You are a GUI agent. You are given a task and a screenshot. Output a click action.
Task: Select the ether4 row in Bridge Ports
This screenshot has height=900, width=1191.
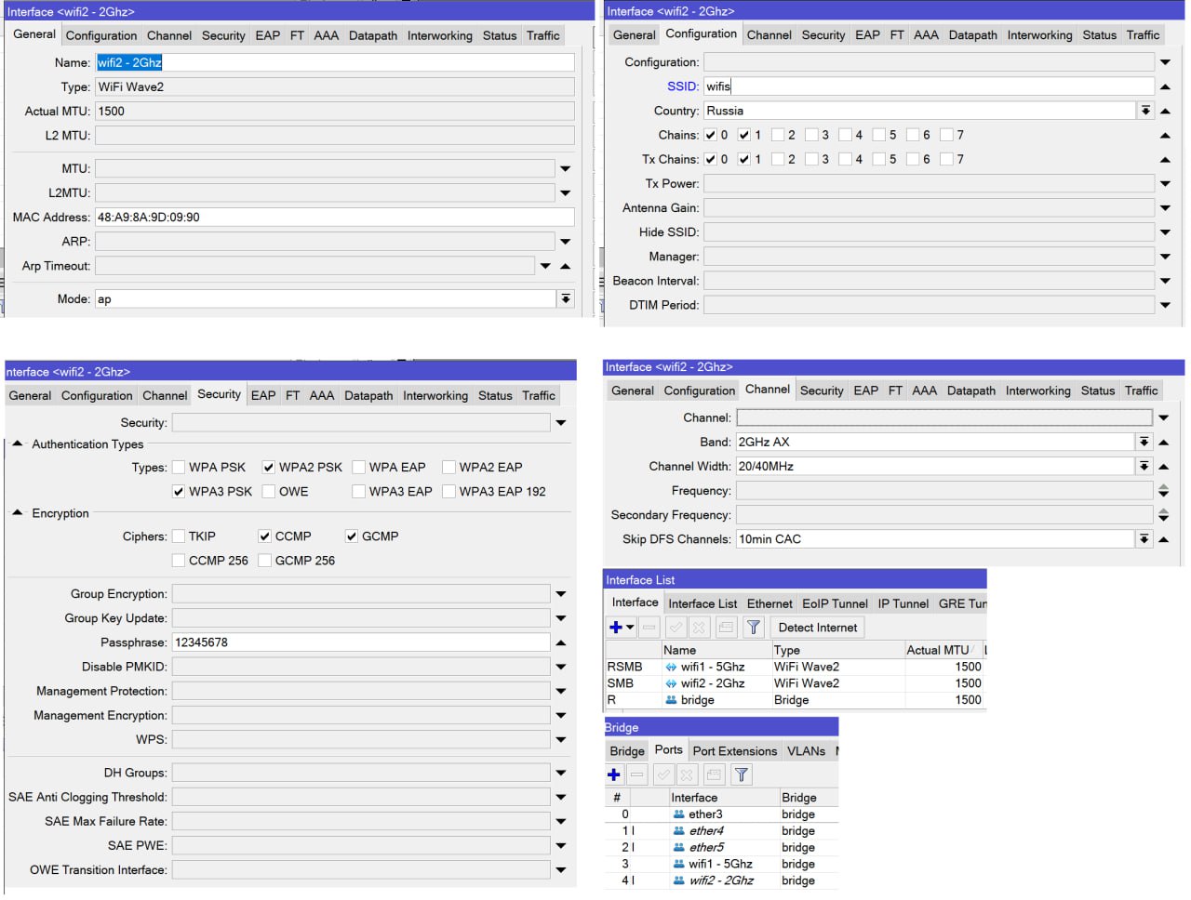tap(722, 831)
